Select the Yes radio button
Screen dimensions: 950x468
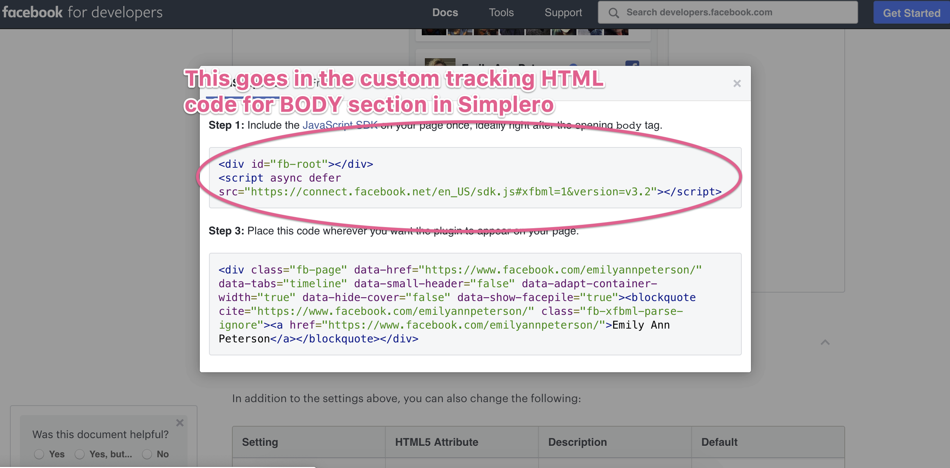coord(39,454)
